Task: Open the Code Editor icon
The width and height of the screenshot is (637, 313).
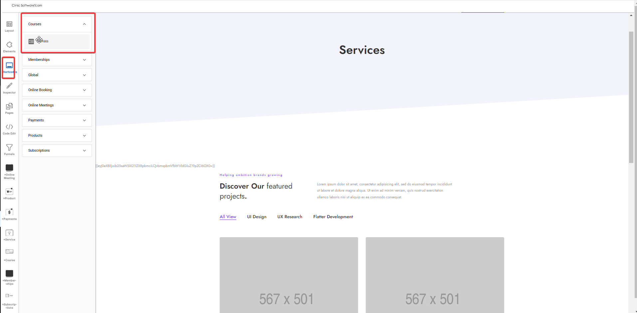Action: point(9,127)
